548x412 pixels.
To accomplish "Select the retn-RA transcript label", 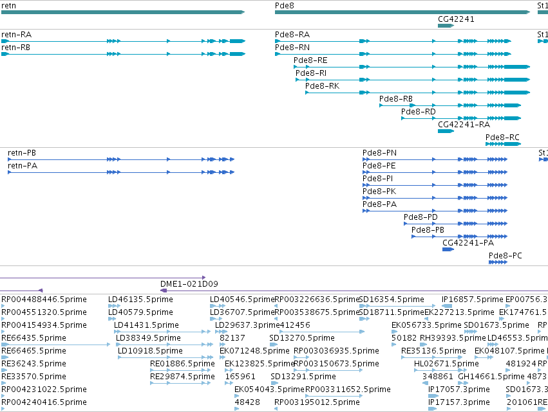I will (17, 35).
